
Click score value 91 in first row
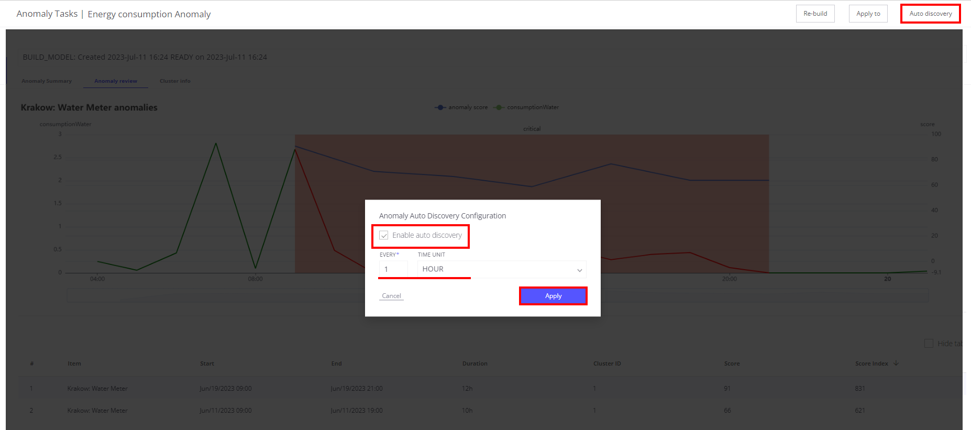point(727,389)
